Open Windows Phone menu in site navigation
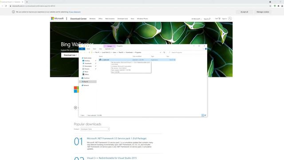Viewport: 284px width, 160px height. 142,19
